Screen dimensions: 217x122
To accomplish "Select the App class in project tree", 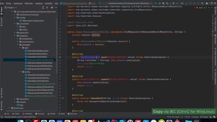I will point(20,105).
